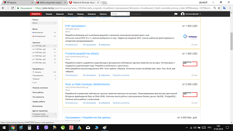Click the Территория Айти logo on Ruby vacancy

point(190,94)
